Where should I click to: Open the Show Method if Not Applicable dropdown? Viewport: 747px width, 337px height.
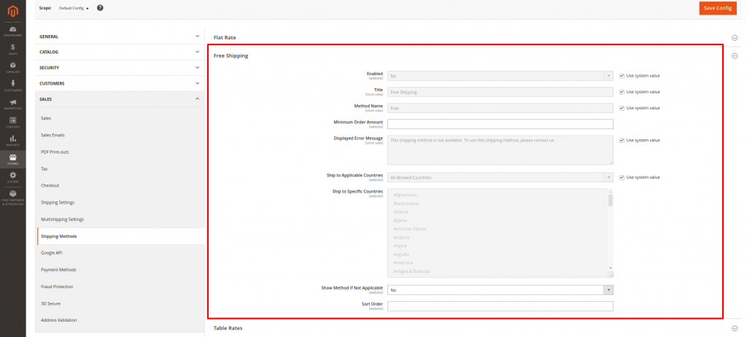[500, 290]
